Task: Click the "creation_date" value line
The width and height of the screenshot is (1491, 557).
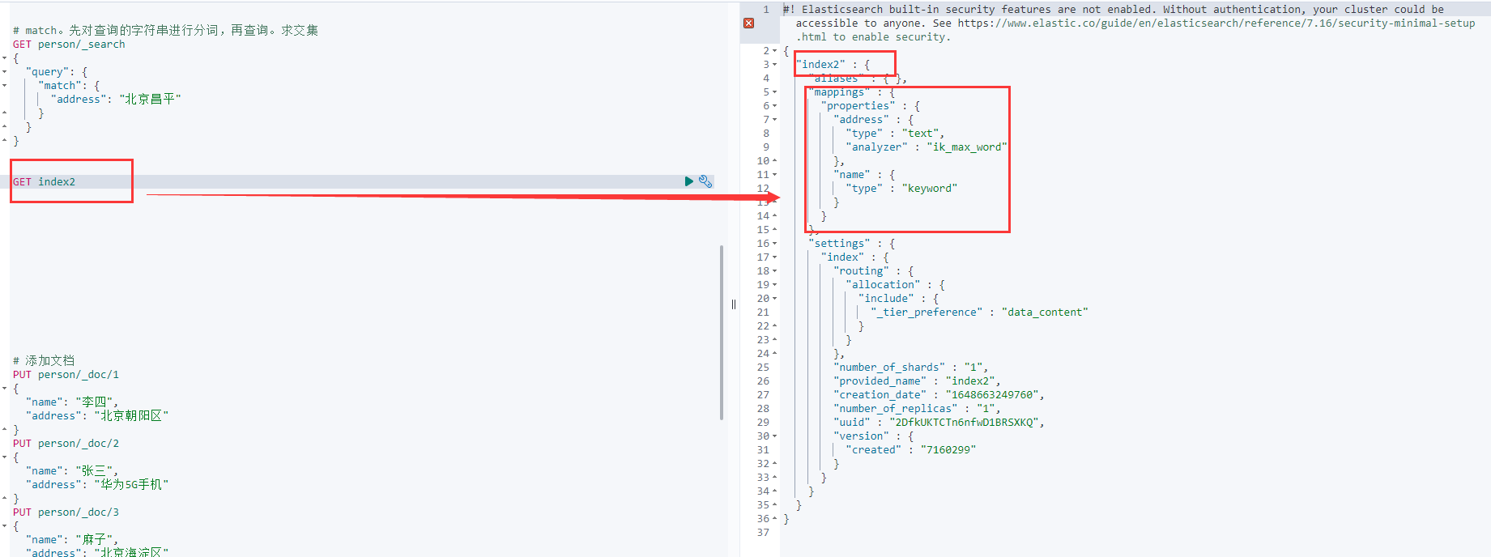Action: tap(939, 394)
